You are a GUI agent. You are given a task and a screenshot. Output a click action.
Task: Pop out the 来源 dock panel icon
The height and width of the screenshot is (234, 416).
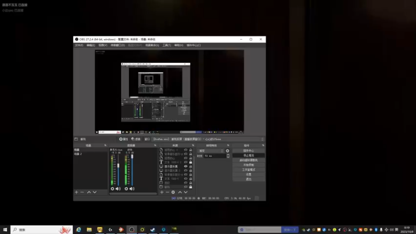pos(193,146)
